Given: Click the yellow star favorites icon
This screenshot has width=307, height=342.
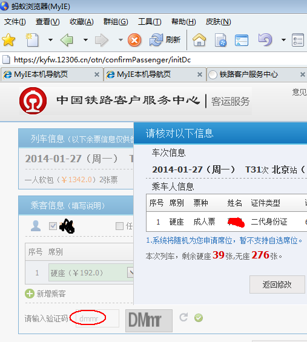Looking at the screenshot, I should coord(8,40).
